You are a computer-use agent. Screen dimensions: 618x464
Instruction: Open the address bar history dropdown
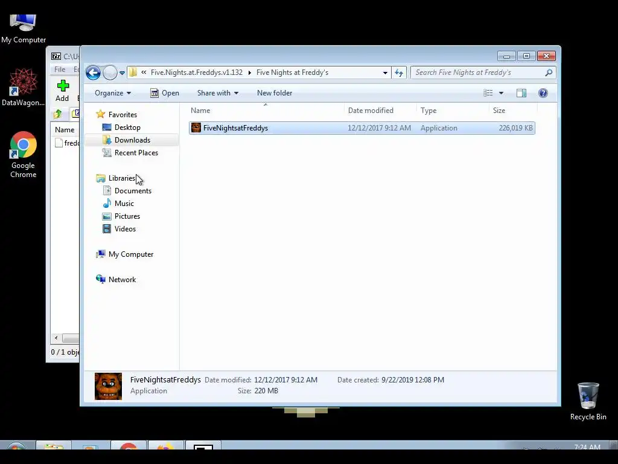pyautogui.click(x=385, y=72)
